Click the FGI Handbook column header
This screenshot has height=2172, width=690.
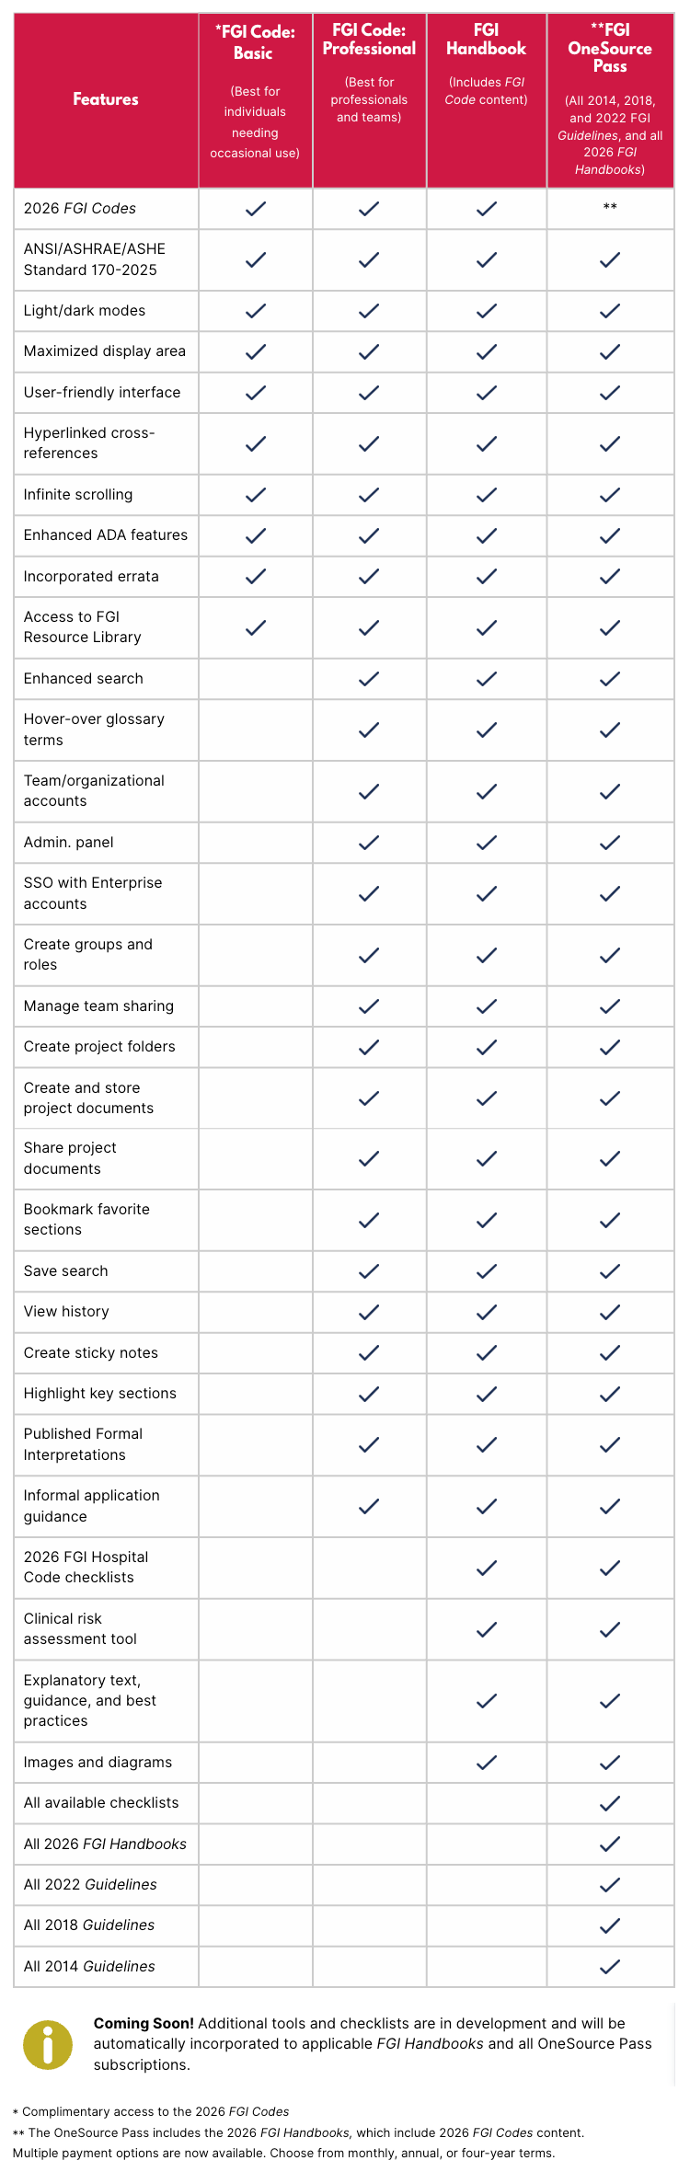(487, 100)
